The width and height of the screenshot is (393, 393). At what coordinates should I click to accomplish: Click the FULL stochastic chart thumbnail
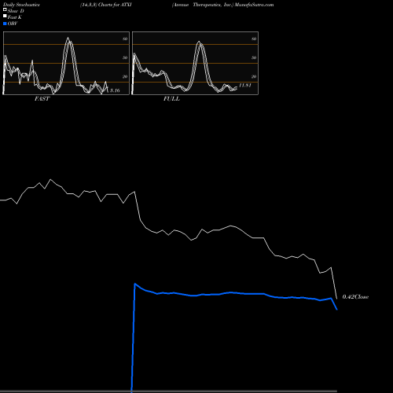(195, 63)
